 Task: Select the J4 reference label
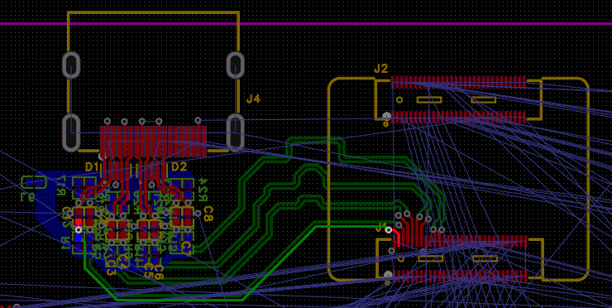(x=253, y=99)
